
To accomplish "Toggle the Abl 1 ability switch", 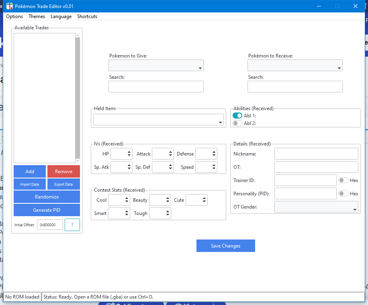I will click(237, 116).
